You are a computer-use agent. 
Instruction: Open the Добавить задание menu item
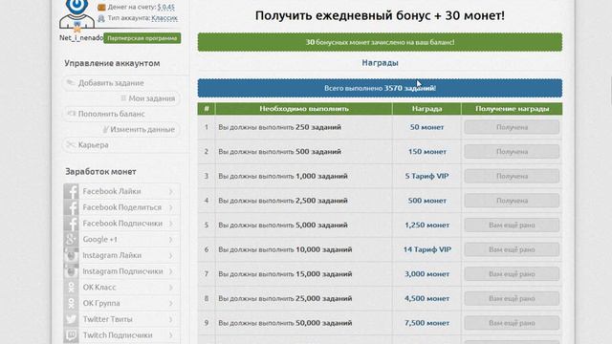tap(111, 83)
